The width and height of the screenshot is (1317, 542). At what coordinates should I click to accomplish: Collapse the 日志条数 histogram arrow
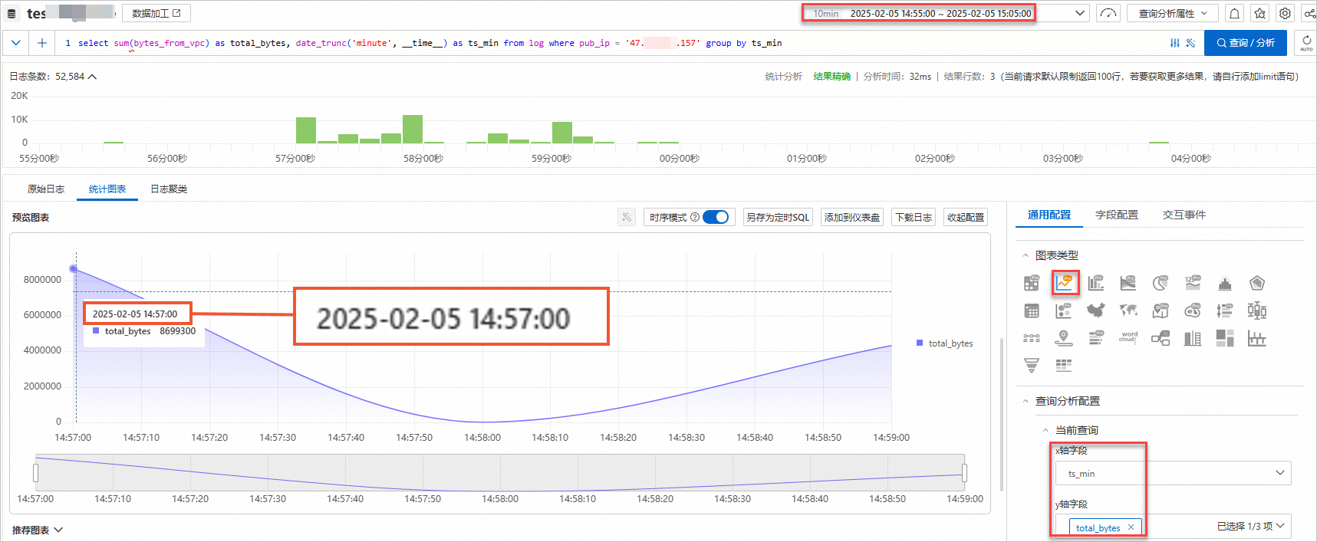(x=93, y=77)
